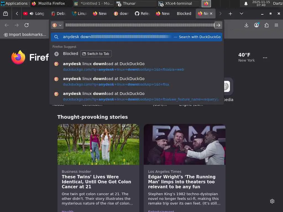Image resolution: width=283 pixels, height=212 pixels.
Task: Expand the list all tabs dropdown
Action: (x=241, y=14)
